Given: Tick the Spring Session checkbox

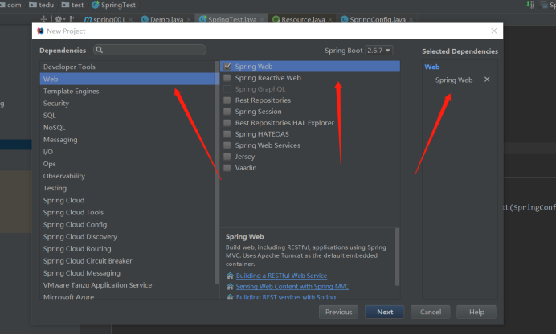Looking at the screenshot, I should 227,112.
